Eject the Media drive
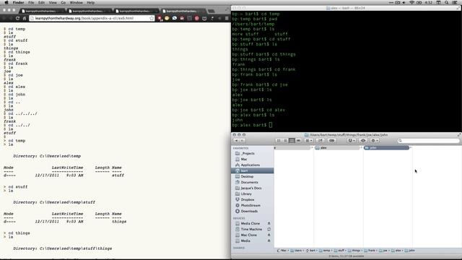Image resolution: width=462 pixels, height=260 pixels. pos(269,240)
